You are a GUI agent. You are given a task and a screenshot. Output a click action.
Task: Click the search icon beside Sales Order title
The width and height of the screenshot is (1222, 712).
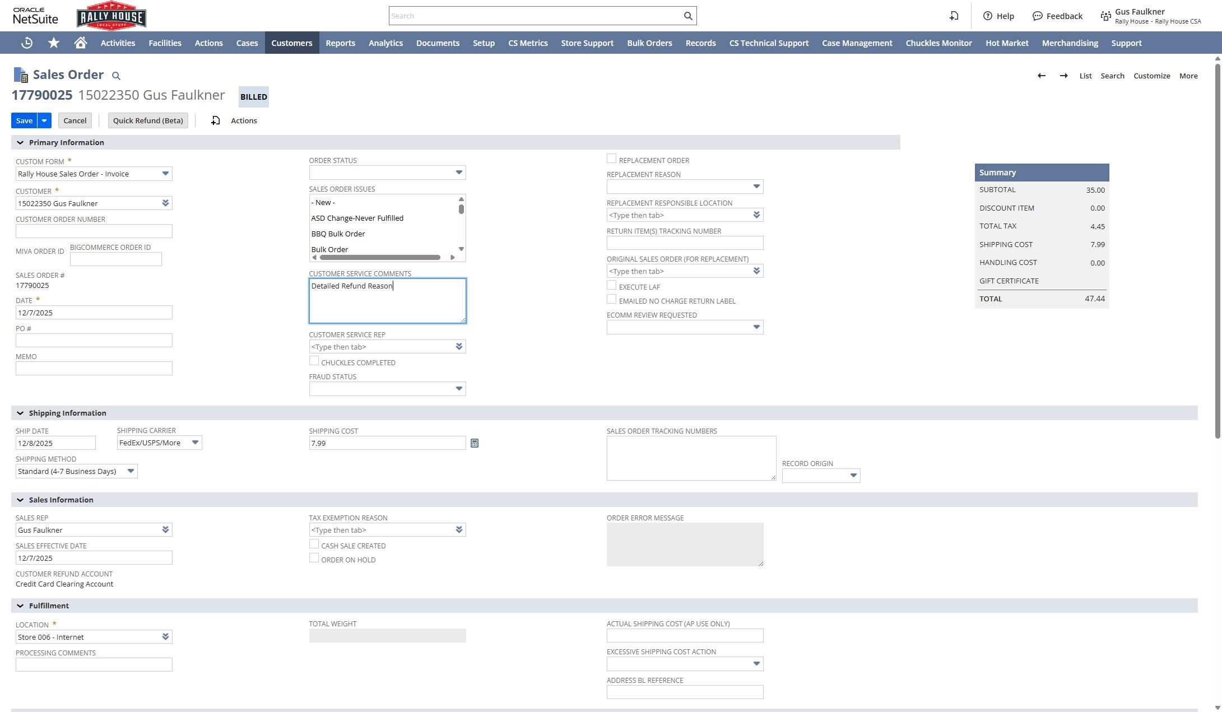(x=116, y=76)
